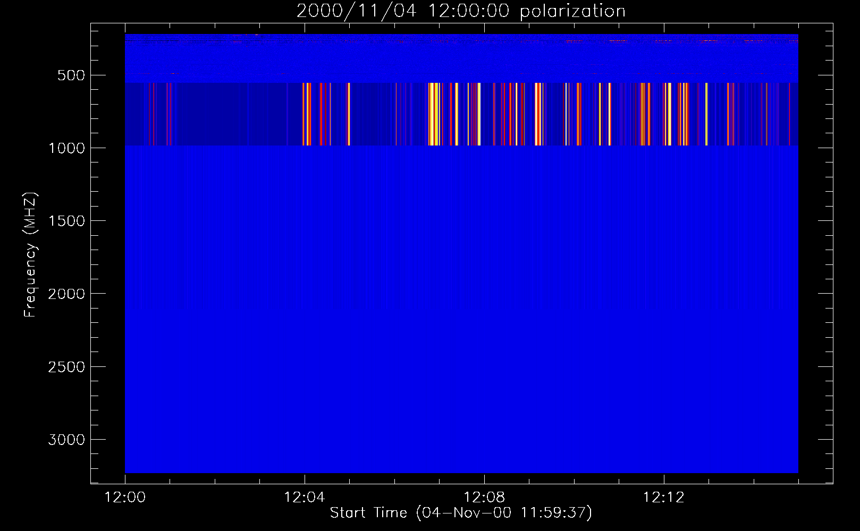The image size is (860, 531).
Task: Click the 12:04 time tick label
Action: click(305, 498)
